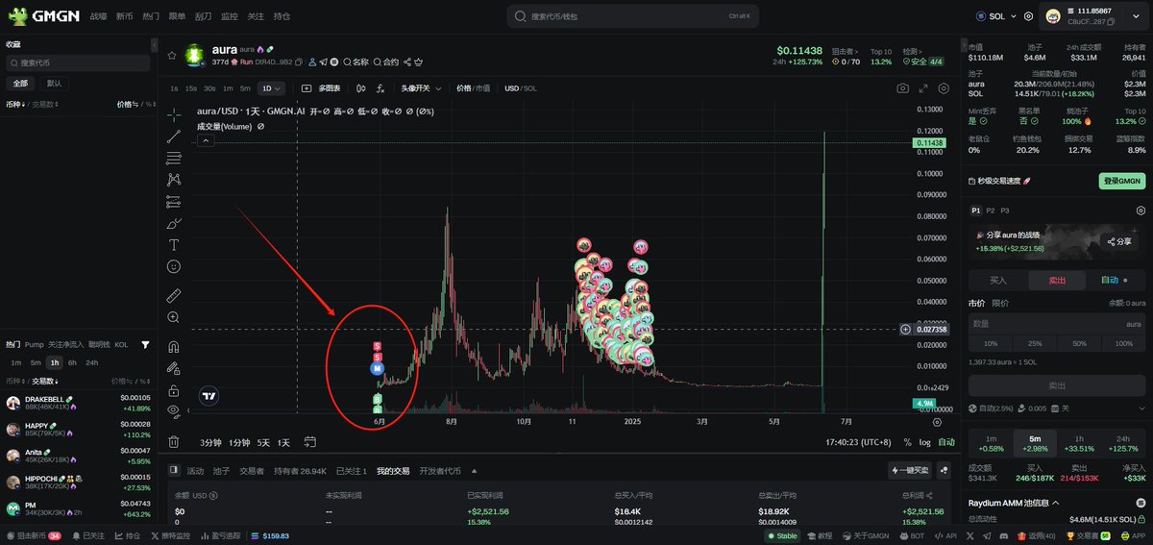Select the brush drawing tool
The image size is (1153, 545).
point(174,223)
